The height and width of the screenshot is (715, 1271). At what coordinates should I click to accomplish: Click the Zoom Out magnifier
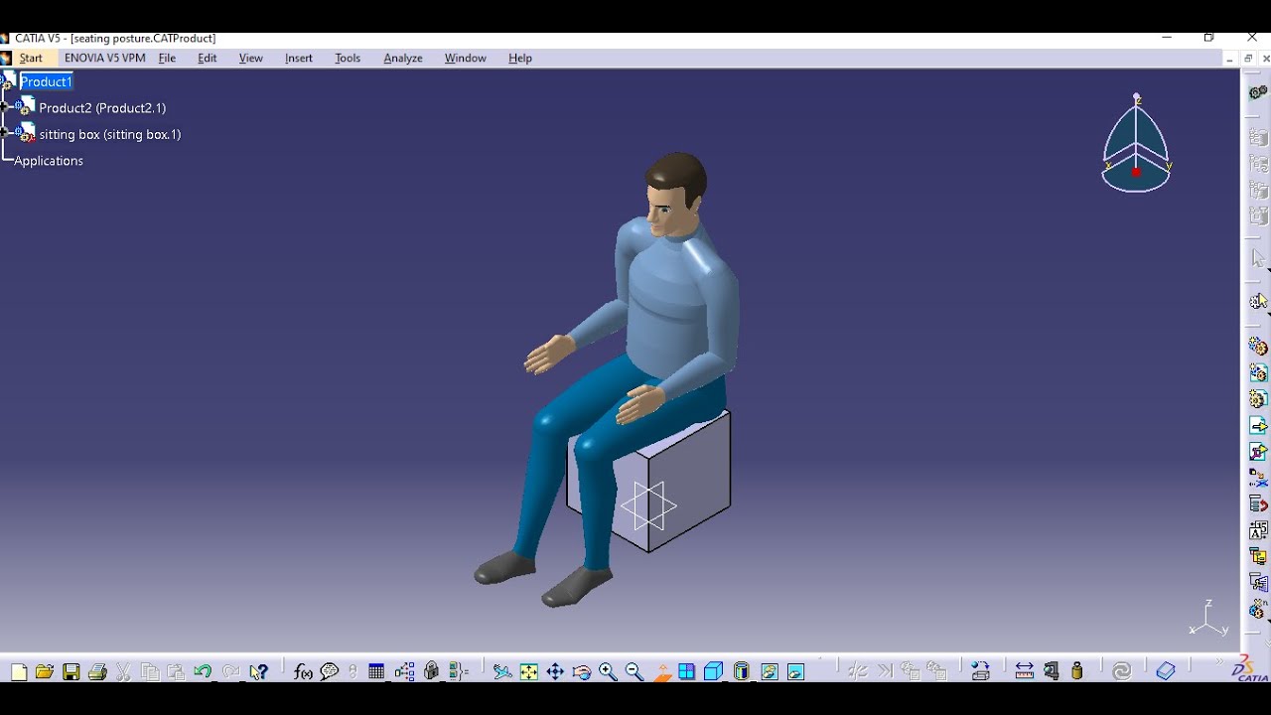click(635, 672)
